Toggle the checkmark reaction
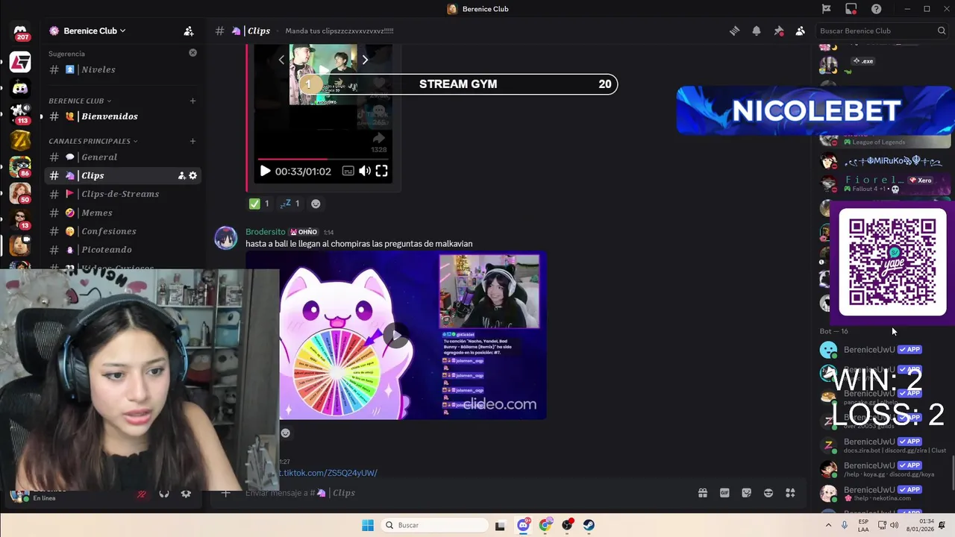955x537 pixels. [260, 204]
